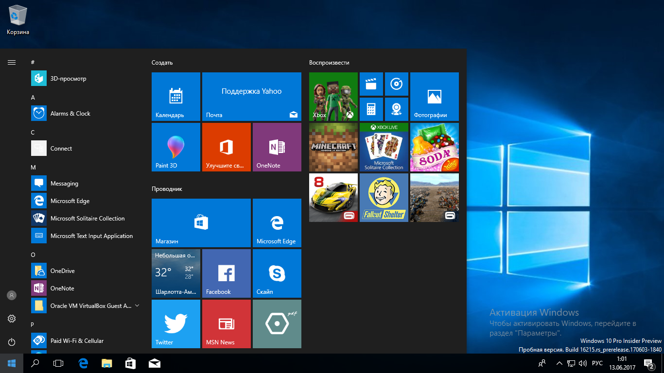The height and width of the screenshot is (373, 664).
Task: Launch the March of Empires tile
Action: click(x=435, y=198)
